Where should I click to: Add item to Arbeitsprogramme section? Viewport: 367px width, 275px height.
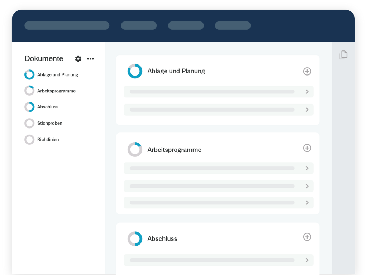307,148
